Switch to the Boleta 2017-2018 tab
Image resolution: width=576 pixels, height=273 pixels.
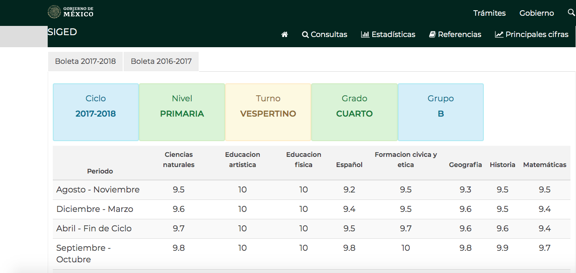pyautogui.click(x=85, y=62)
